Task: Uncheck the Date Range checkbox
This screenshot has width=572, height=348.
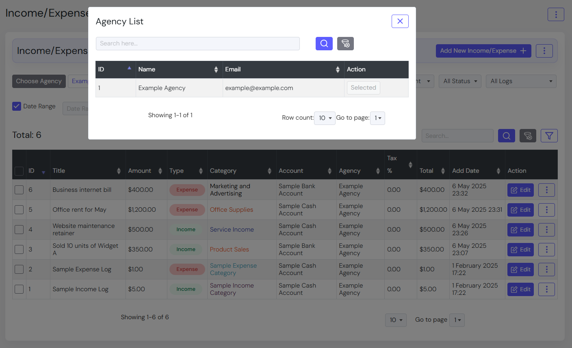Action: coord(17,106)
